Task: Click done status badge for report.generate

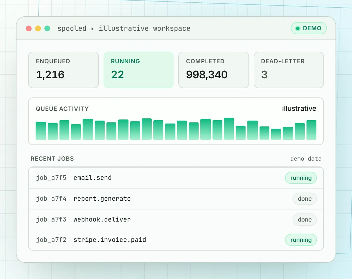Action: tap(304, 199)
